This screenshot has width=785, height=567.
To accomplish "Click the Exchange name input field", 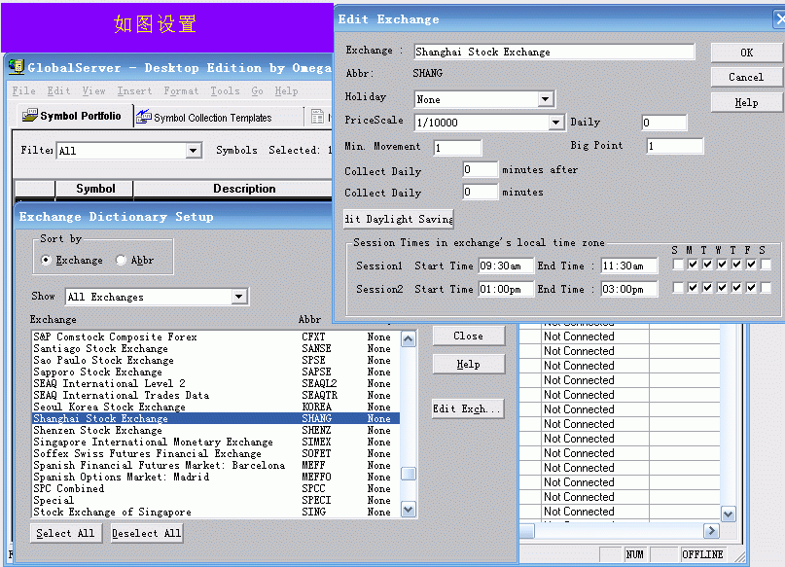I will 554,52.
